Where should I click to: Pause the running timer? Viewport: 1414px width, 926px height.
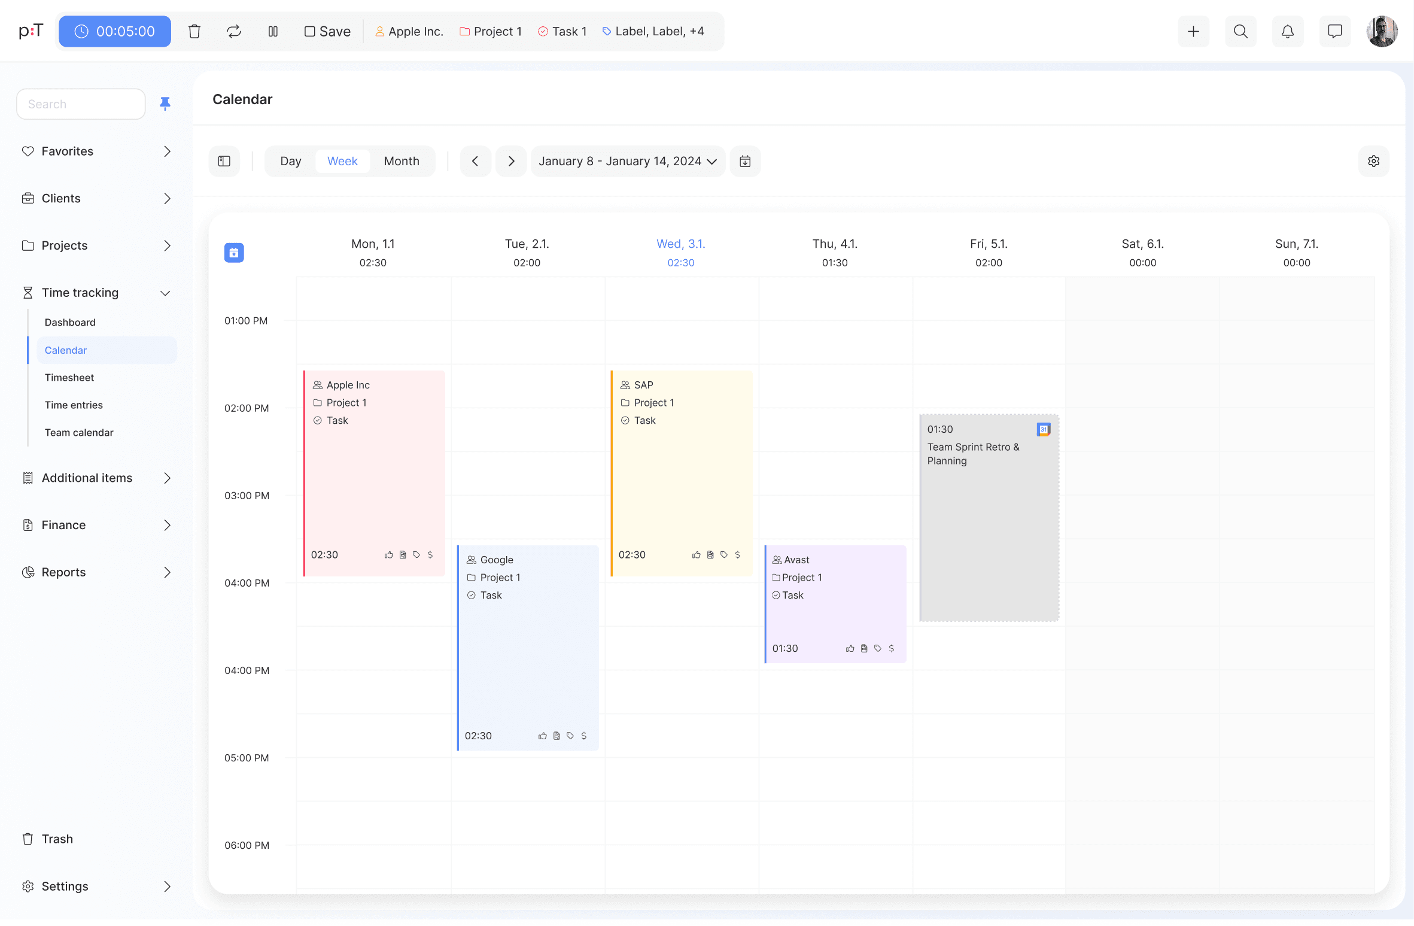click(273, 31)
